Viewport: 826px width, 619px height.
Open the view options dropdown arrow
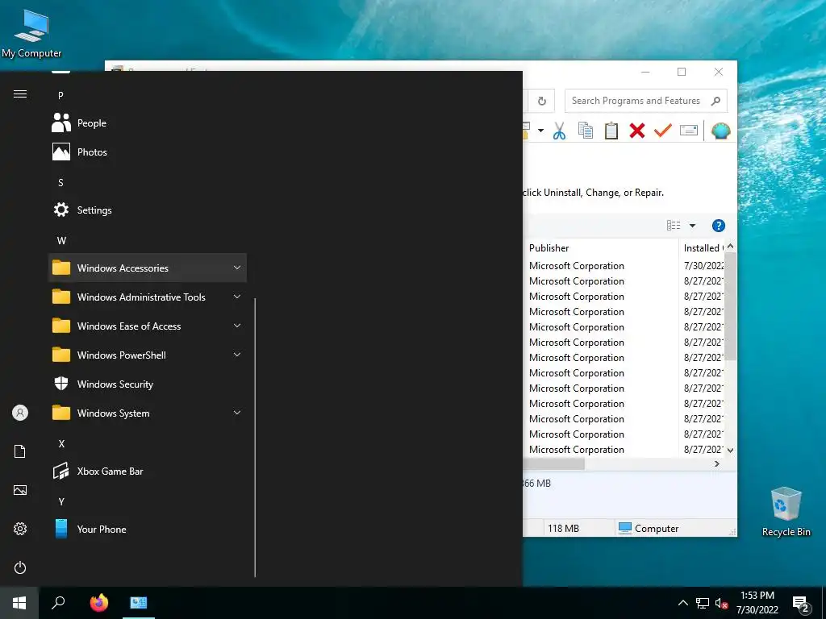click(692, 226)
